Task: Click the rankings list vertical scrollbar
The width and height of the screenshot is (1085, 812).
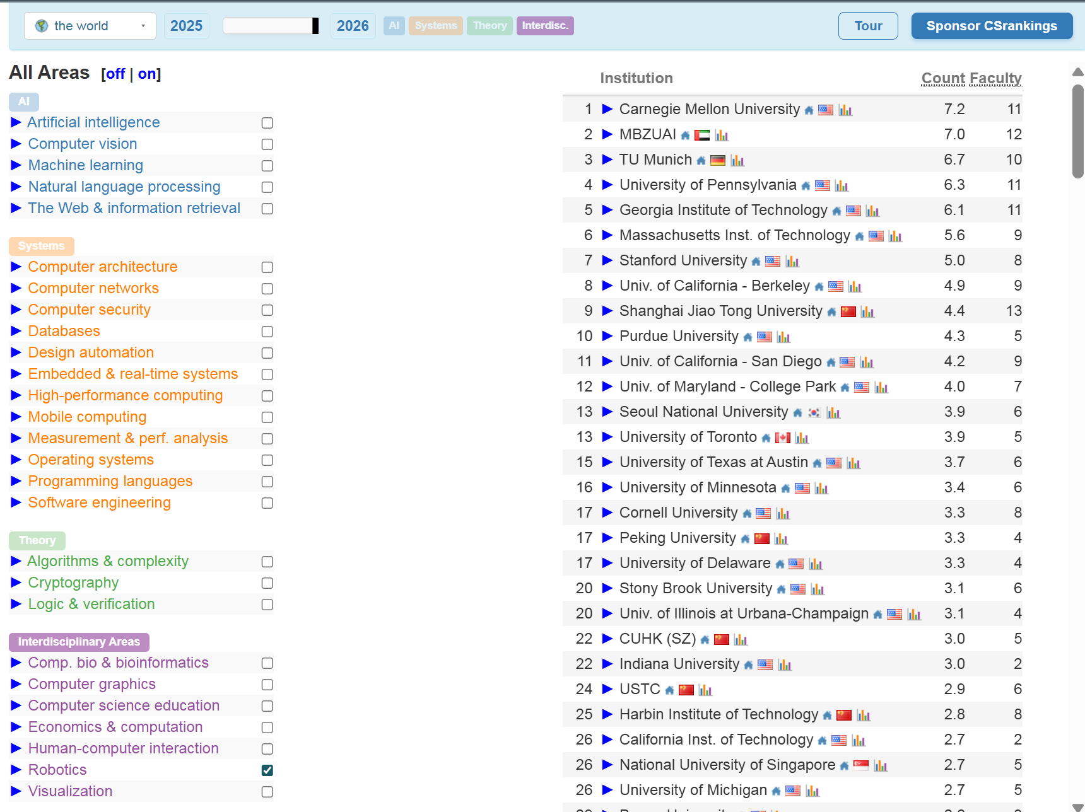Action: point(1078,131)
